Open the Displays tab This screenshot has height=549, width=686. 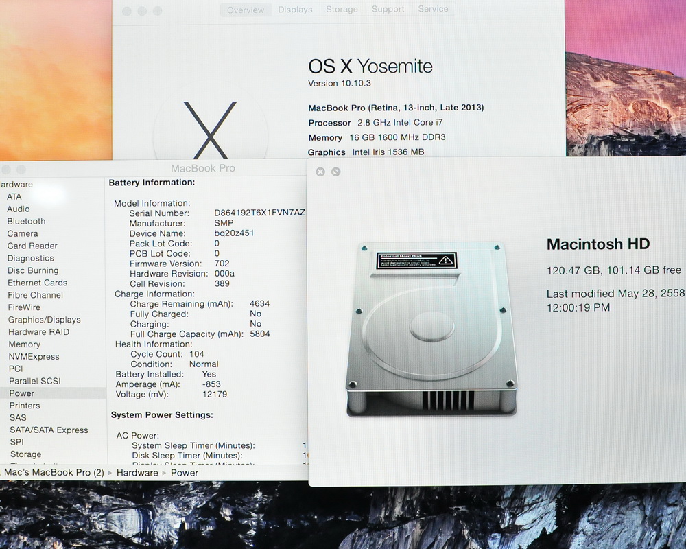295,10
